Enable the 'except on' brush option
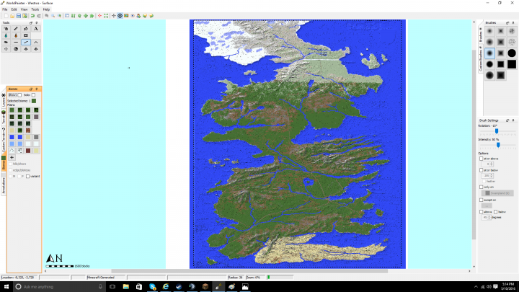 (x=482, y=200)
